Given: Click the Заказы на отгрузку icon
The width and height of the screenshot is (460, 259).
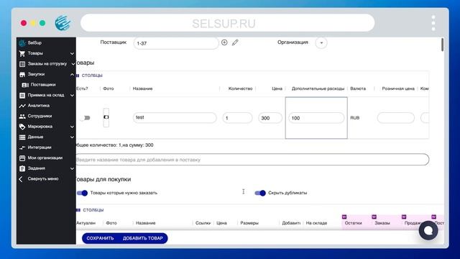Looking at the screenshot, I should point(22,64).
